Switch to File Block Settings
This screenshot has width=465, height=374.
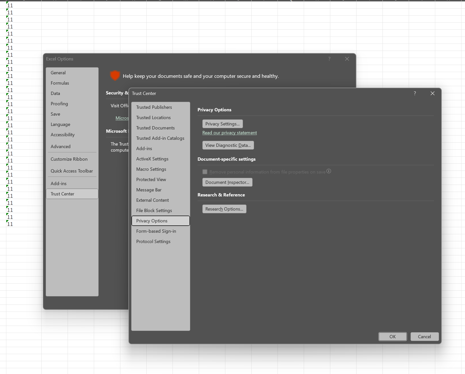tap(161, 211)
